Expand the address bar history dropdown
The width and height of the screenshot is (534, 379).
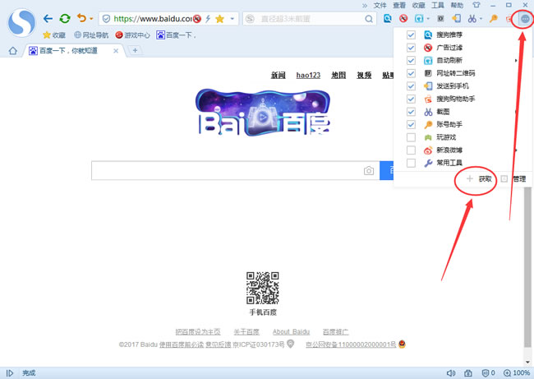(232, 19)
